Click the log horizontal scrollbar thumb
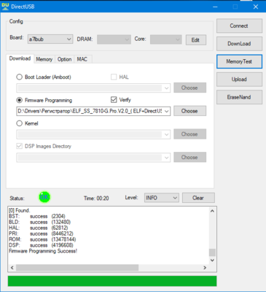The width and height of the screenshot is (266, 292). (77, 268)
